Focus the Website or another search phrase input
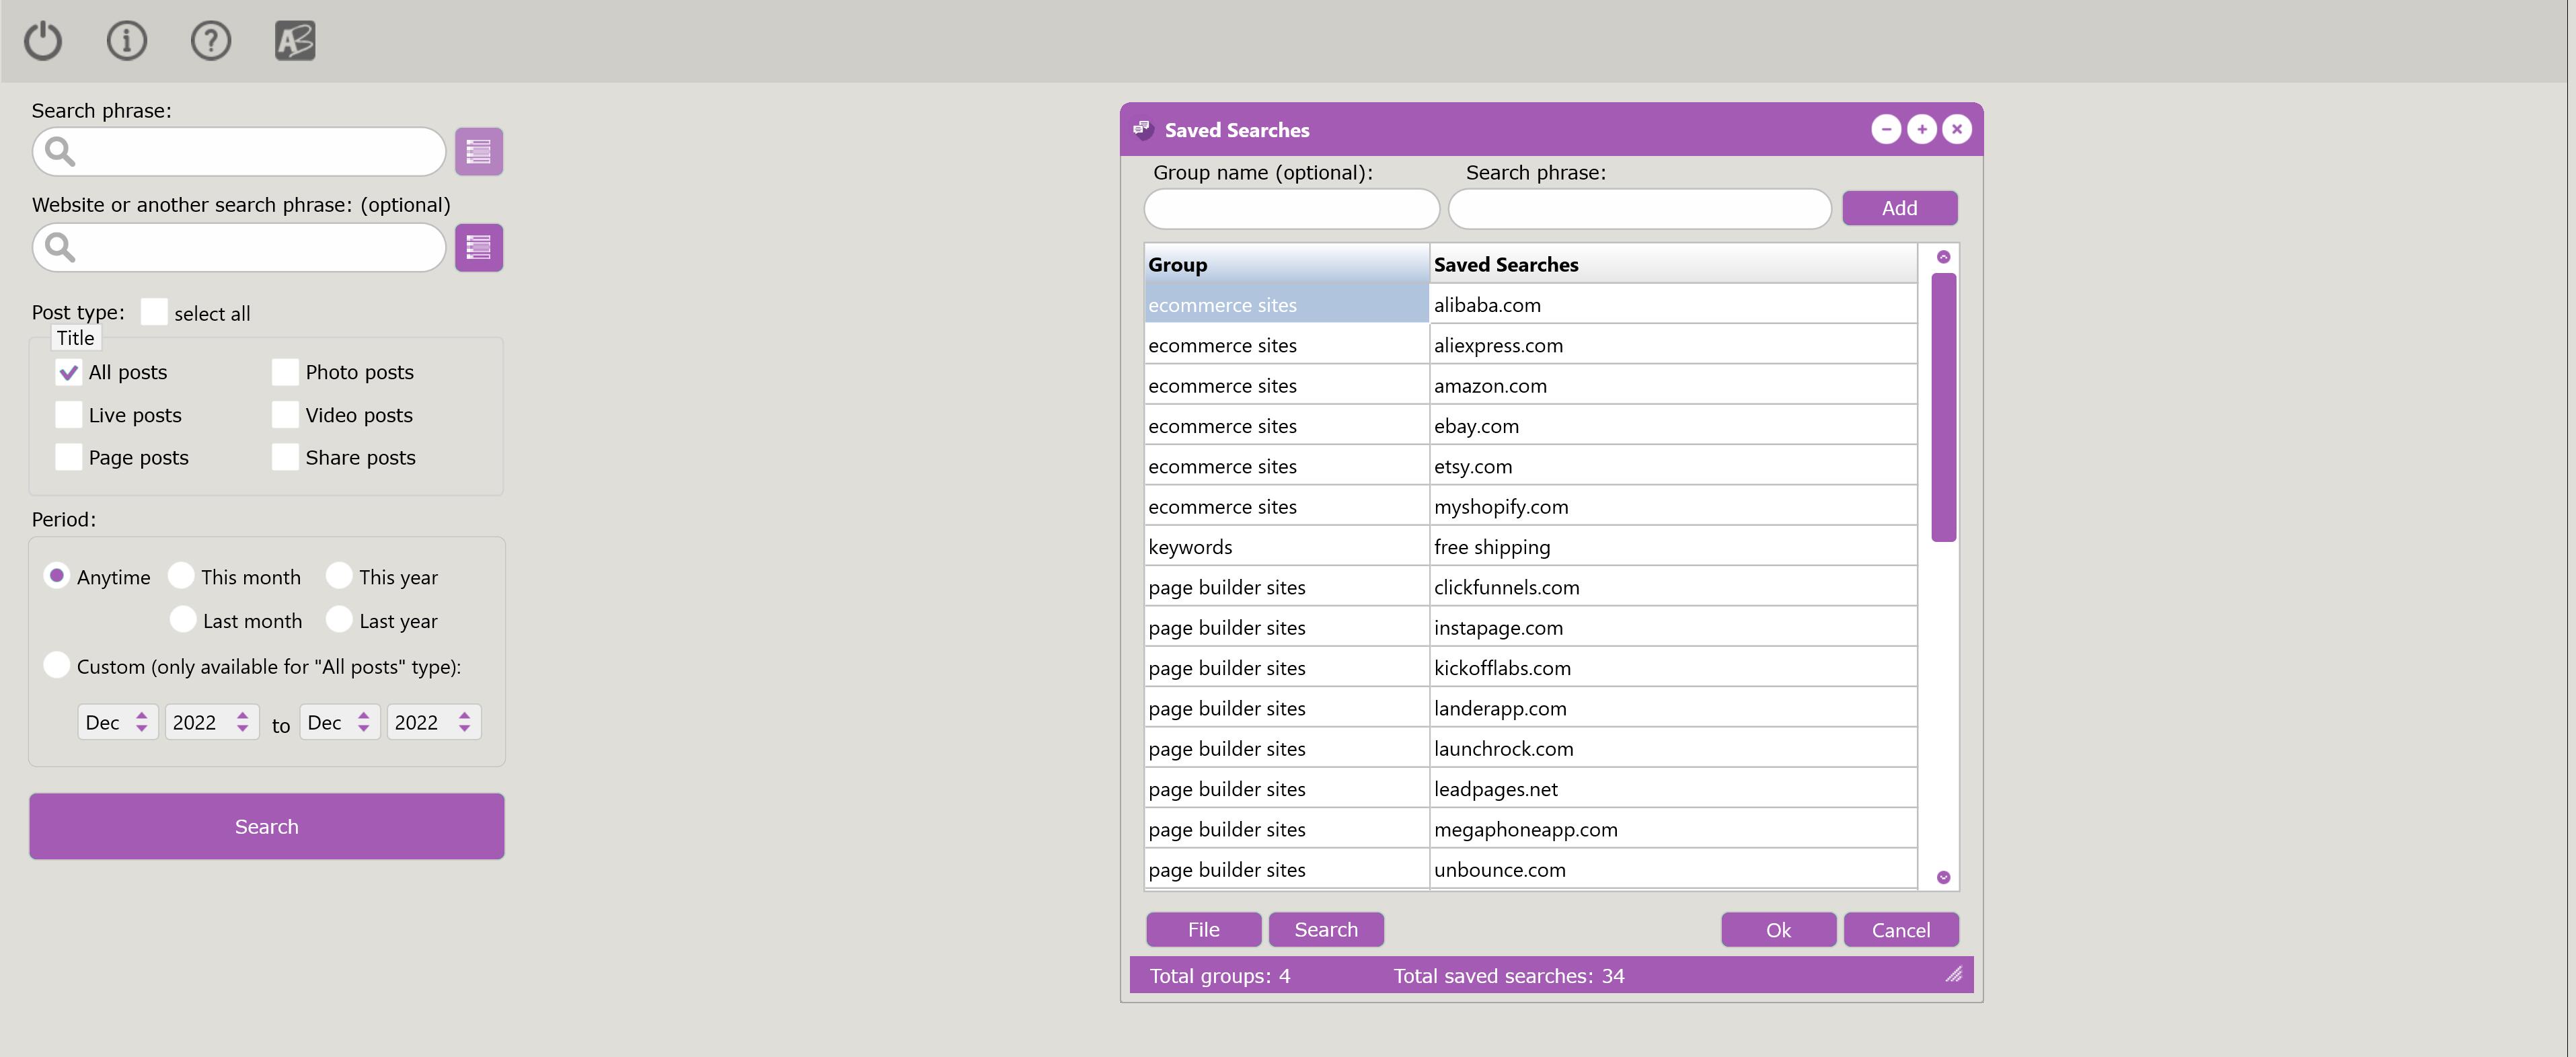 [x=239, y=247]
